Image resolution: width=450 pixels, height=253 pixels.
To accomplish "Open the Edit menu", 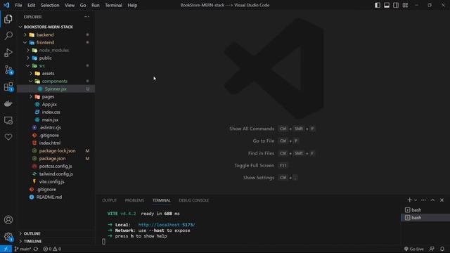I will [x=31, y=5].
